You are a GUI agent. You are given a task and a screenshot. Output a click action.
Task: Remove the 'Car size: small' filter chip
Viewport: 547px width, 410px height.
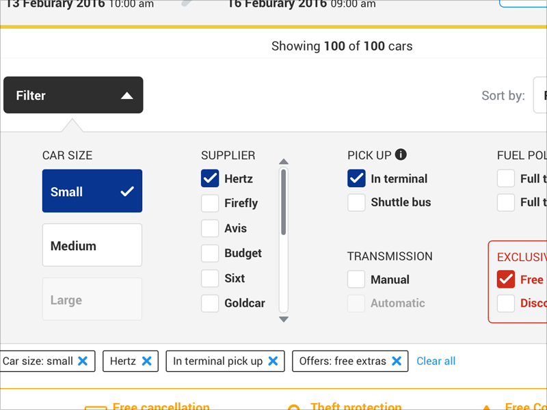(x=83, y=361)
